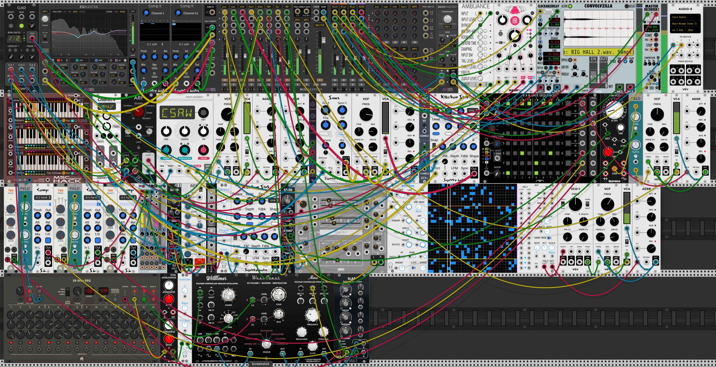The height and width of the screenshot is (367, 716).
Task: Click the CLK output jack on CLKD
Action: (32, 39)
